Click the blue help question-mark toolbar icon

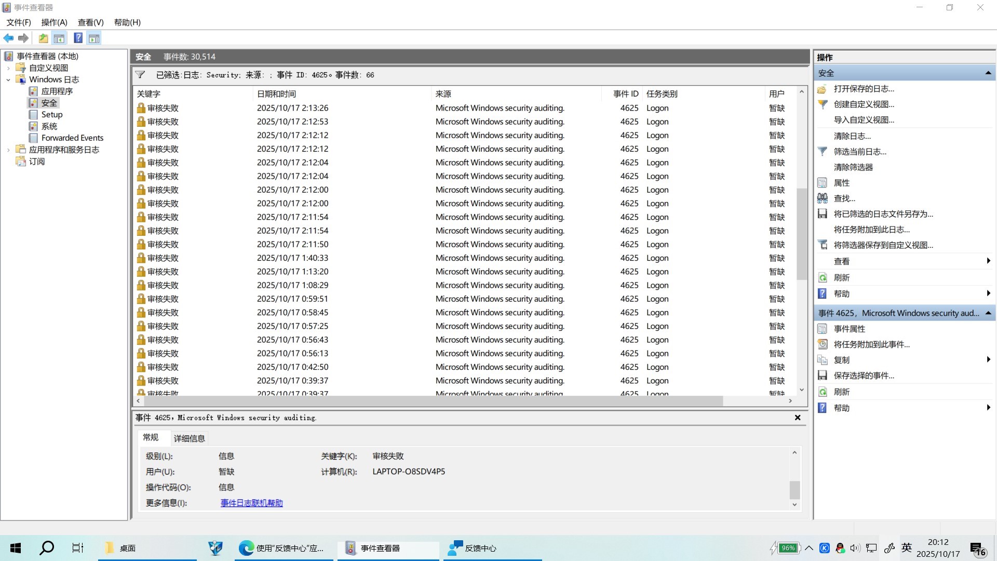78,38
